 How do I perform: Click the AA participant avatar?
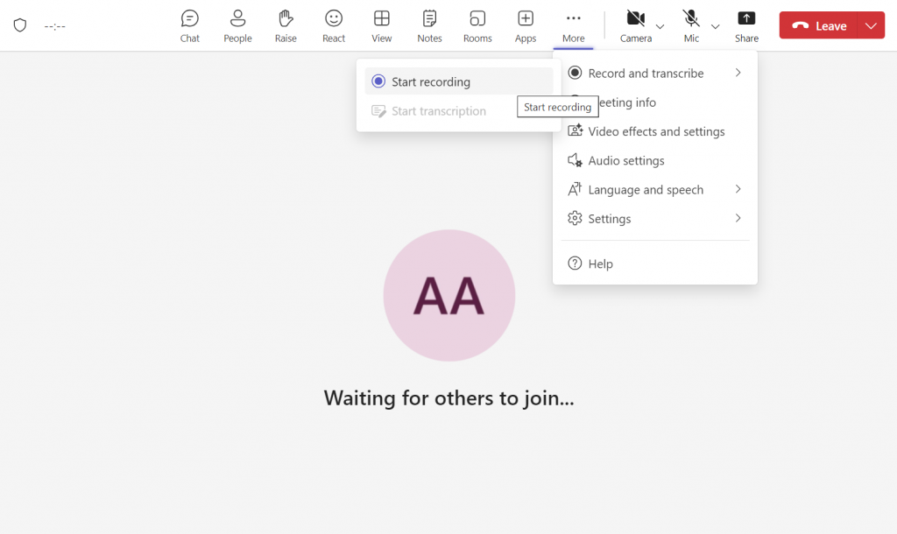tap(448, 296)
